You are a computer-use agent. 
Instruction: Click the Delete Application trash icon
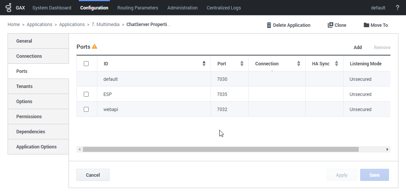(269, 25)
